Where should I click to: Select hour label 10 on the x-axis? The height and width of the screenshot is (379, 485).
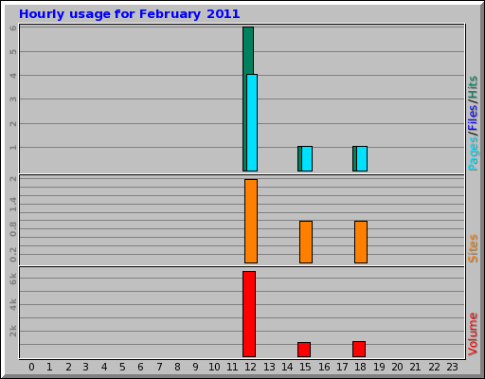coord(214,367)
